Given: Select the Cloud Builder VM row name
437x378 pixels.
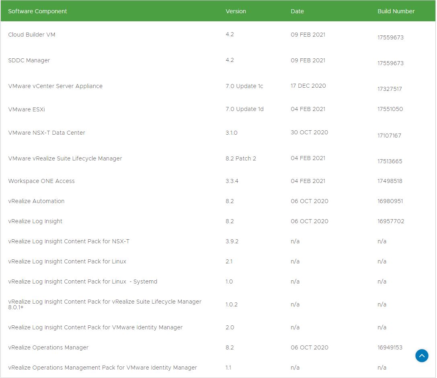Looking at the screenshot, I should (x=31, y=35).
